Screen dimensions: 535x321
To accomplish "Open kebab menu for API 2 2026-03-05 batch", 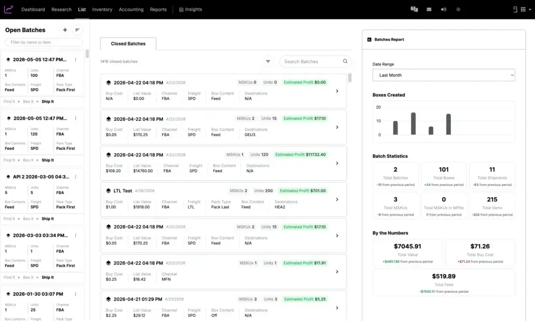I will tap(75, 177).
